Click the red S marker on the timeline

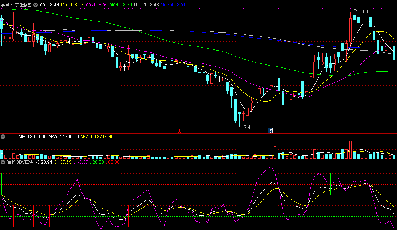coord(179,131)
